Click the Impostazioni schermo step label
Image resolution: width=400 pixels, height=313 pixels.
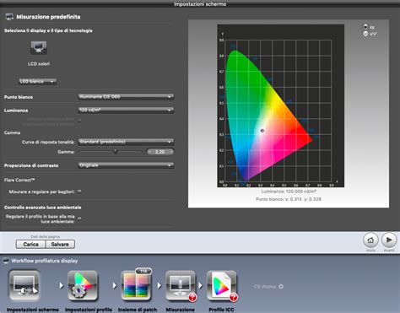pyautogui.click(x=33, y=310)
